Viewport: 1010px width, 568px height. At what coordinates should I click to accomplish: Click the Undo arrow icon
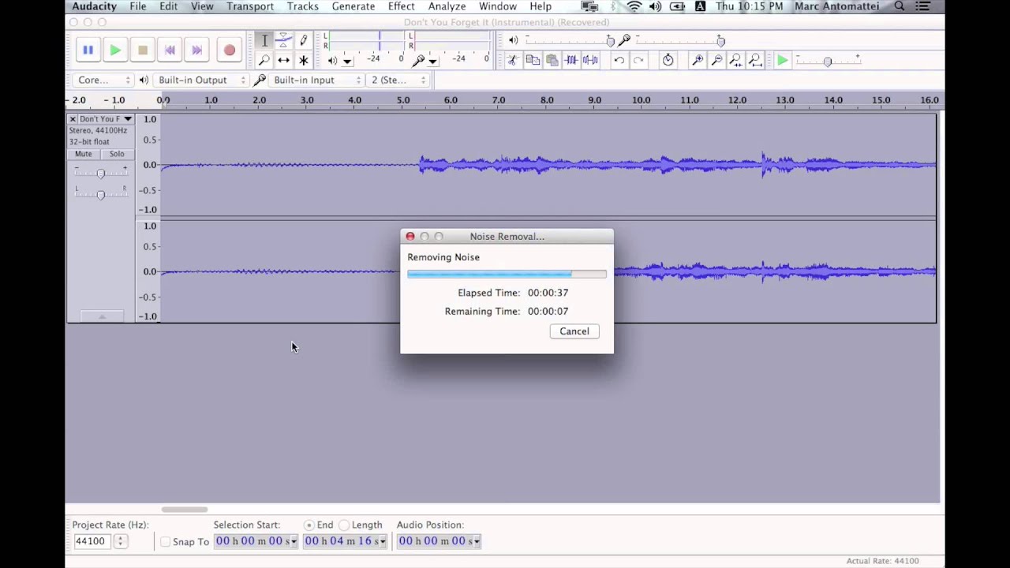[619, 60]
